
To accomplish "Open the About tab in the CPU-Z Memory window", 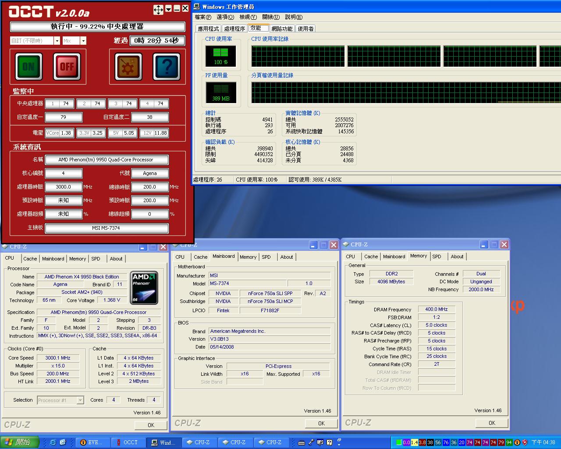I will [457, 257].
